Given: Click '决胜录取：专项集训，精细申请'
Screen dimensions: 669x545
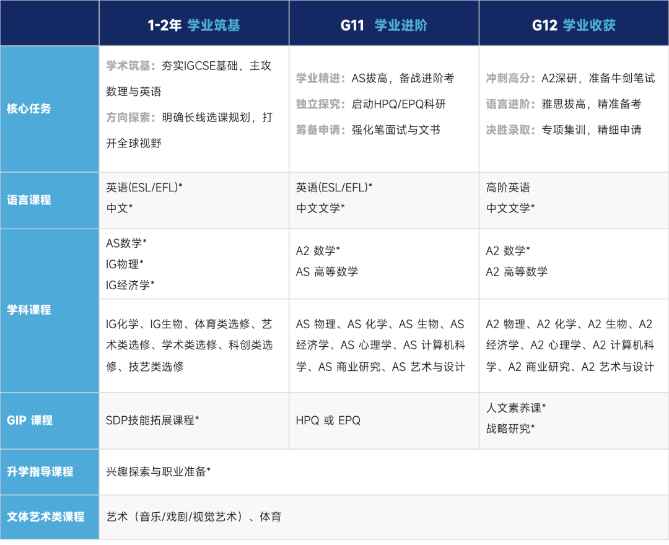Looking at the screenshot, I should (563, 130).
